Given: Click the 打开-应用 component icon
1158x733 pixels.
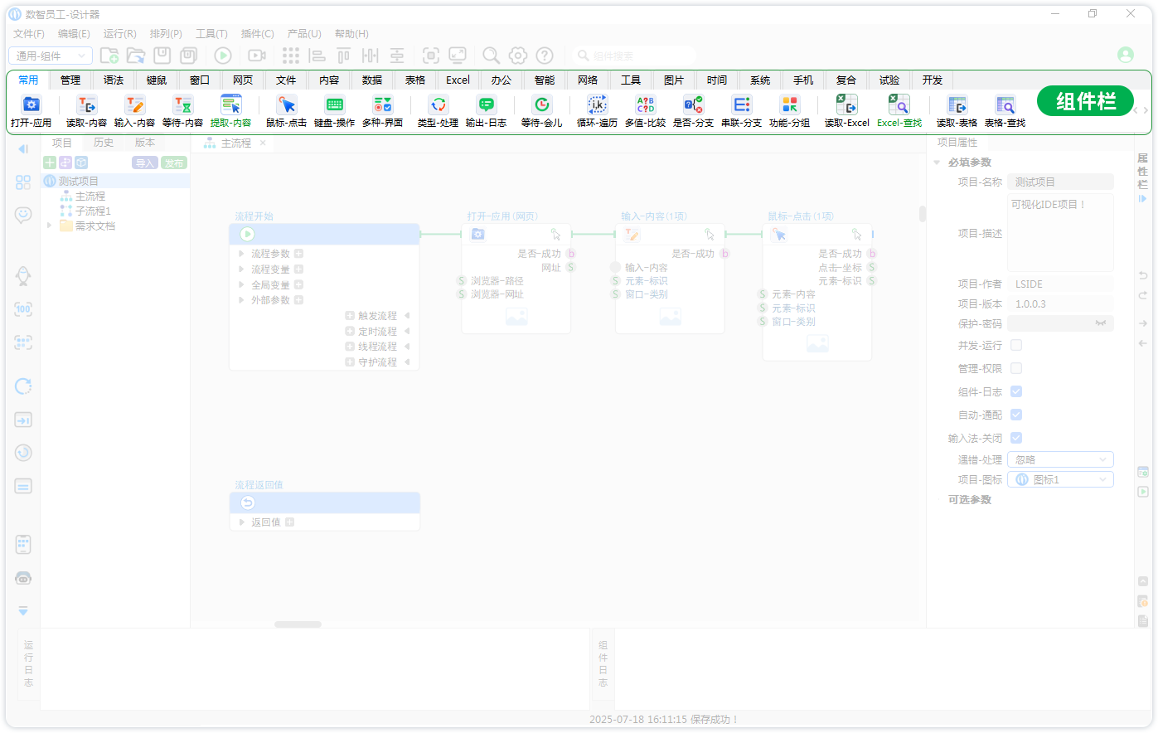Looking at the screenshot, I should point(31,105).
